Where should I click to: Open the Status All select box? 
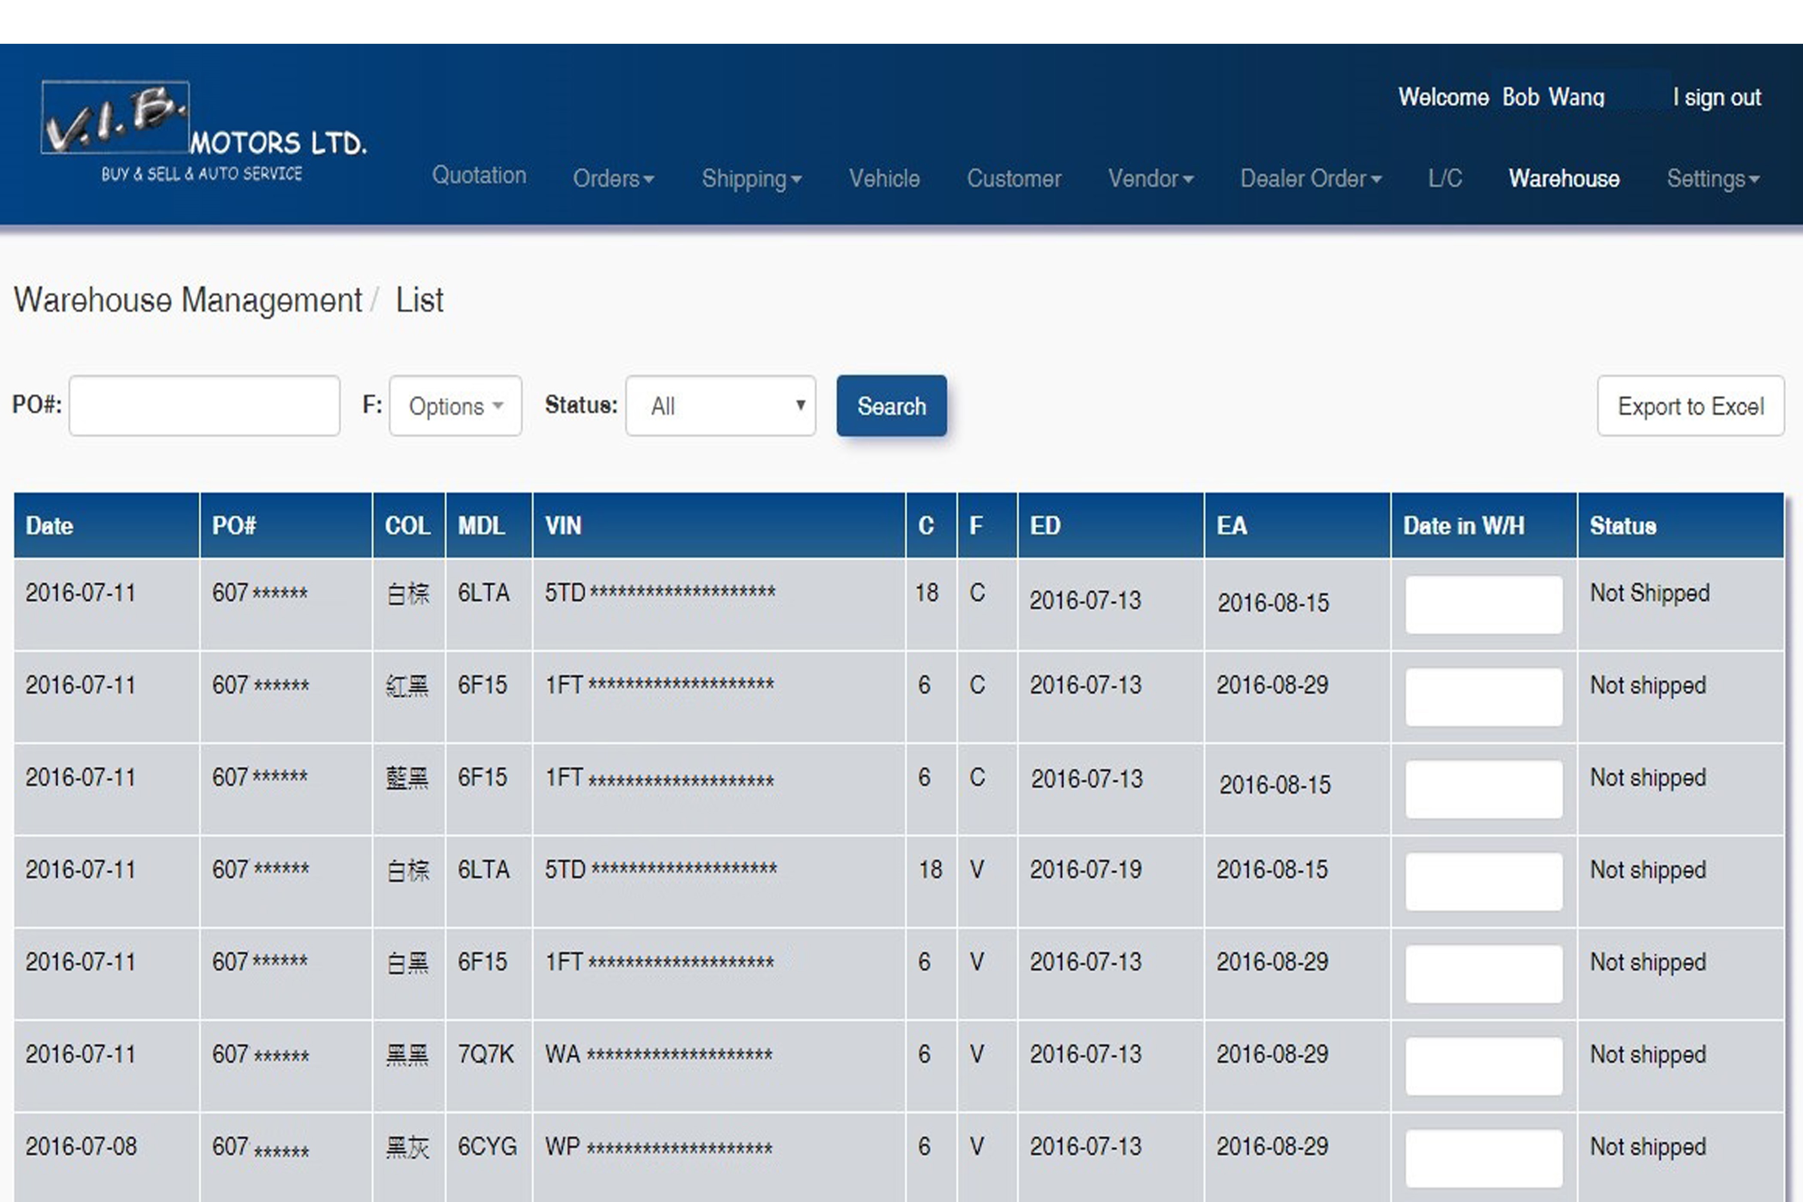(x=720, y=406)
